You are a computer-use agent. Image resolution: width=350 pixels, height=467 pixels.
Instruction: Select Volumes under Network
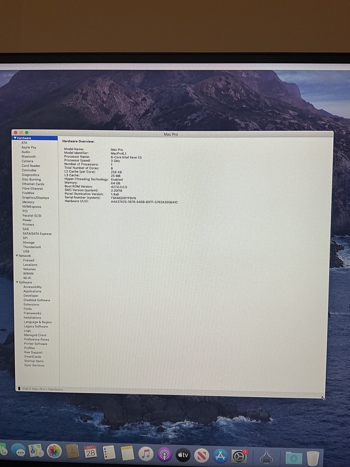click(29, 269)
